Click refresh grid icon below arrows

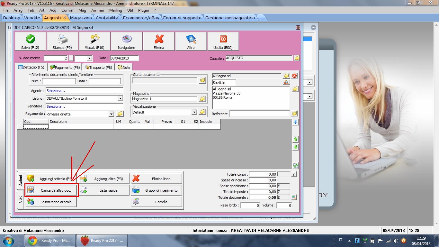(296, 166)
